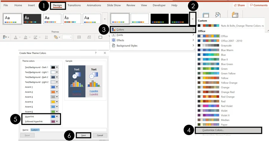Select the Nuts & Bolts_Orange custom theme colors
The height and width of the screenshot is (143, 269).
point(231,26)
